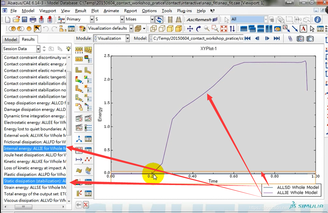The width and height of the screenshot is (328, 213).
Task: Open the Plot menu
Action: tap(95, 11)
